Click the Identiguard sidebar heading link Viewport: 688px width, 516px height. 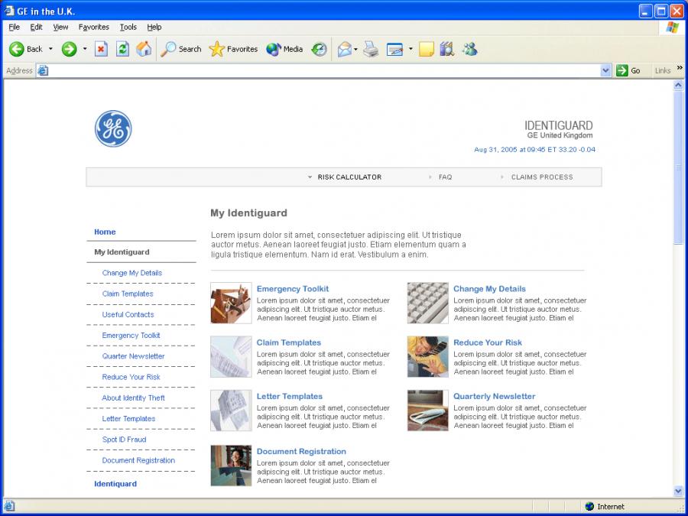(x=115, y=484)
